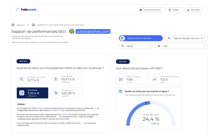Click the Télécharger download button
220x135 pixels.
pyautogui.click(x=194, y=10)
